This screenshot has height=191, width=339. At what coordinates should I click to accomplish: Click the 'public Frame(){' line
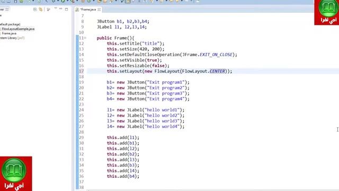tap(115, 38)
